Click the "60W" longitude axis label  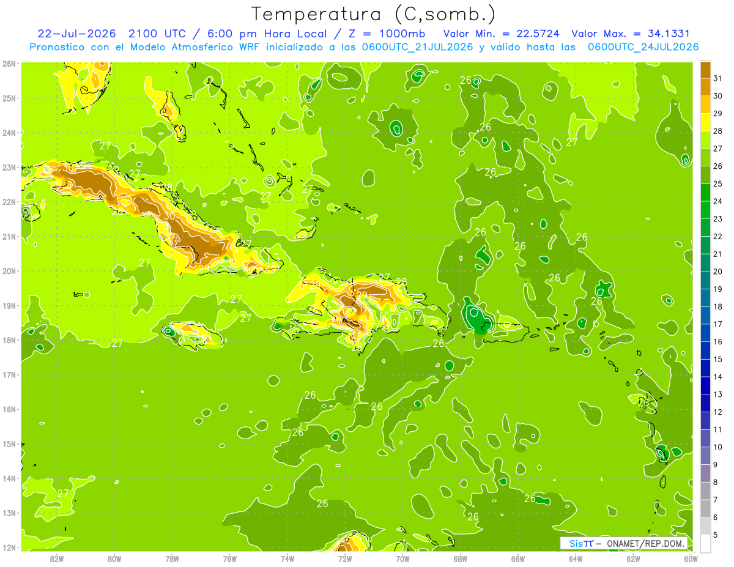[x=691, y=559]
